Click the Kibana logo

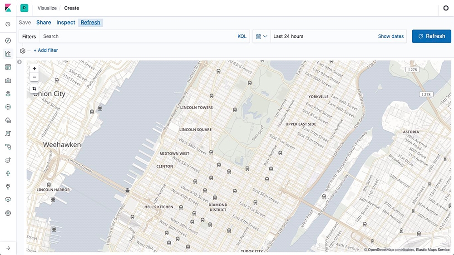[x=8, y=8]
